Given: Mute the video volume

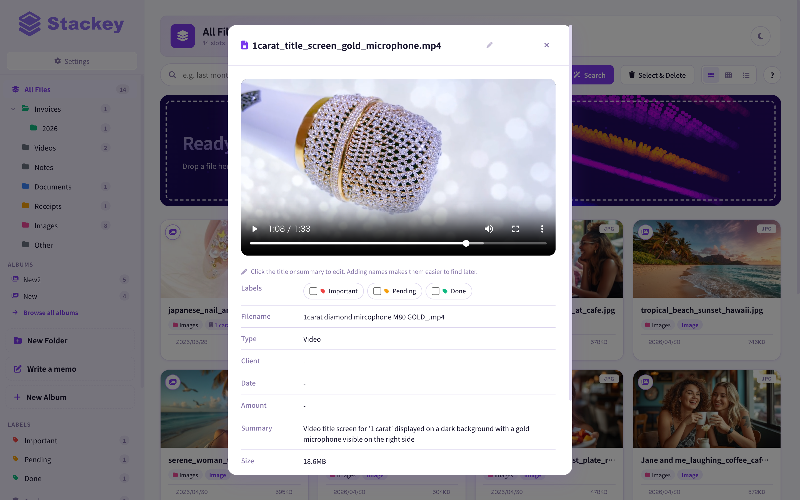Looking at the screenshot, I should pyautogui.click(x=489, y=229).
